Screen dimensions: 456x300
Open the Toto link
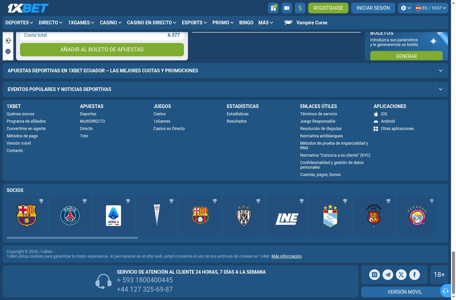84,136
